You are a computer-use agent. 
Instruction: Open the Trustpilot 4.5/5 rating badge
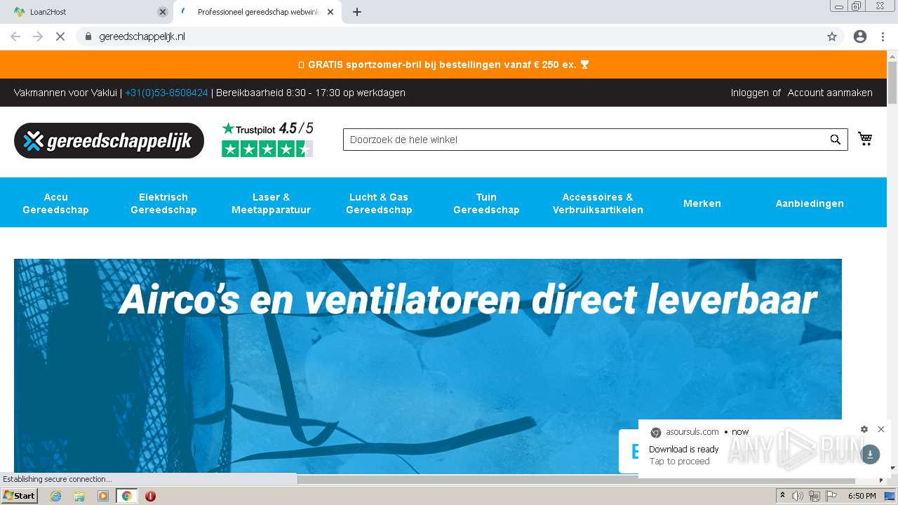[x=267, y=139]
